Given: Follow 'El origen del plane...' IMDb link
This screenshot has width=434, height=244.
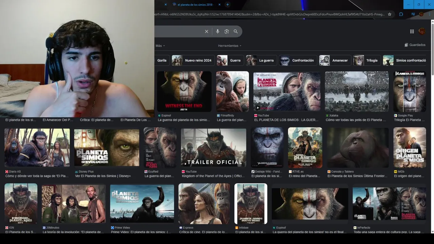Looking at the screenshot, I should tap(409, 176).
